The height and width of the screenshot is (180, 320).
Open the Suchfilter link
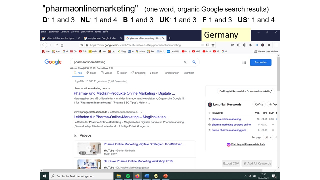click(x=189, y=73)
